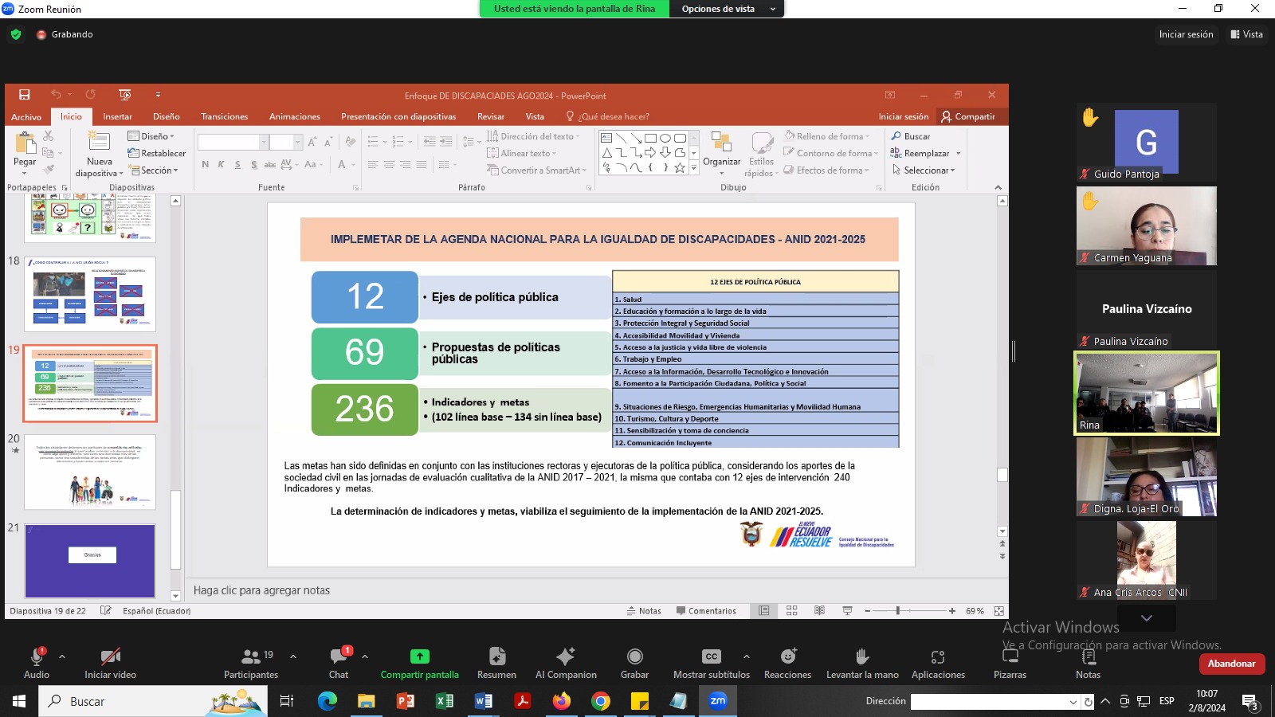Click the Compartir button in PowerPoint
The width and height of the screenshot is (1275, 717).
[x=968, y=116]
